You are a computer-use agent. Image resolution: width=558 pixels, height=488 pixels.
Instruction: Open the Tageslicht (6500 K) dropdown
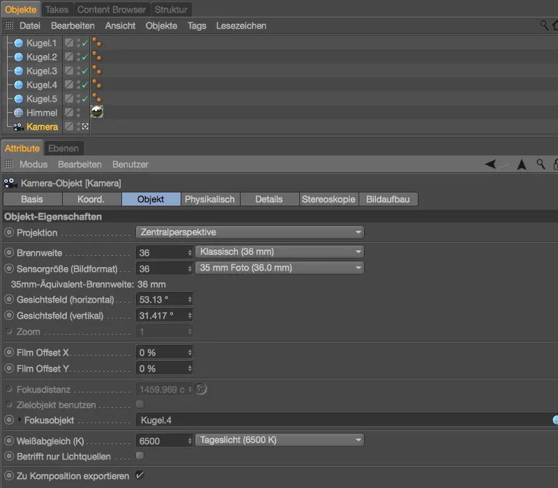pos(280,440)
